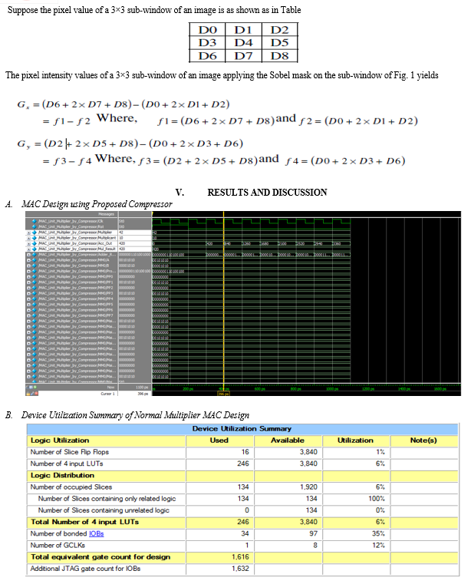Click the Utilization column header
Image resolution: width=471 pixels, height=584 pixels.
point(355,440)
